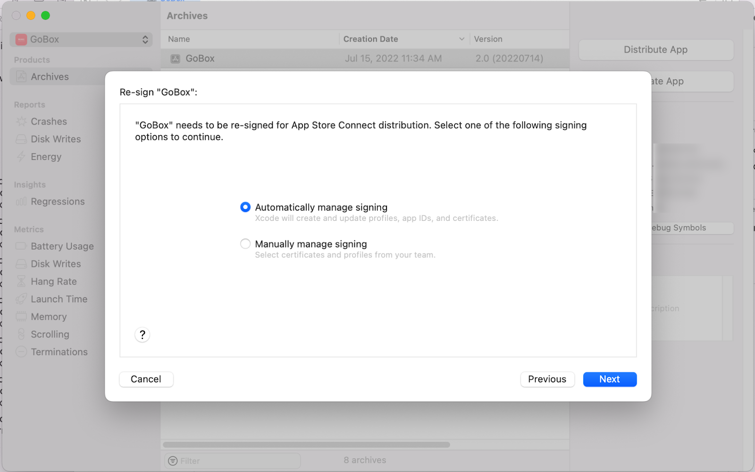Click the filter icon in Filter field
The height and width of the screenshot is (472, 755).
pos(173,461)
